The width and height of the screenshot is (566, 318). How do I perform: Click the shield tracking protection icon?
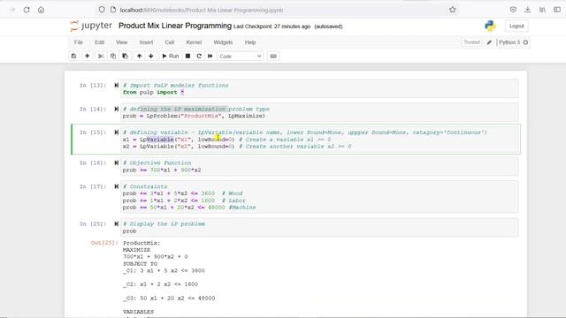coord(102,10)
